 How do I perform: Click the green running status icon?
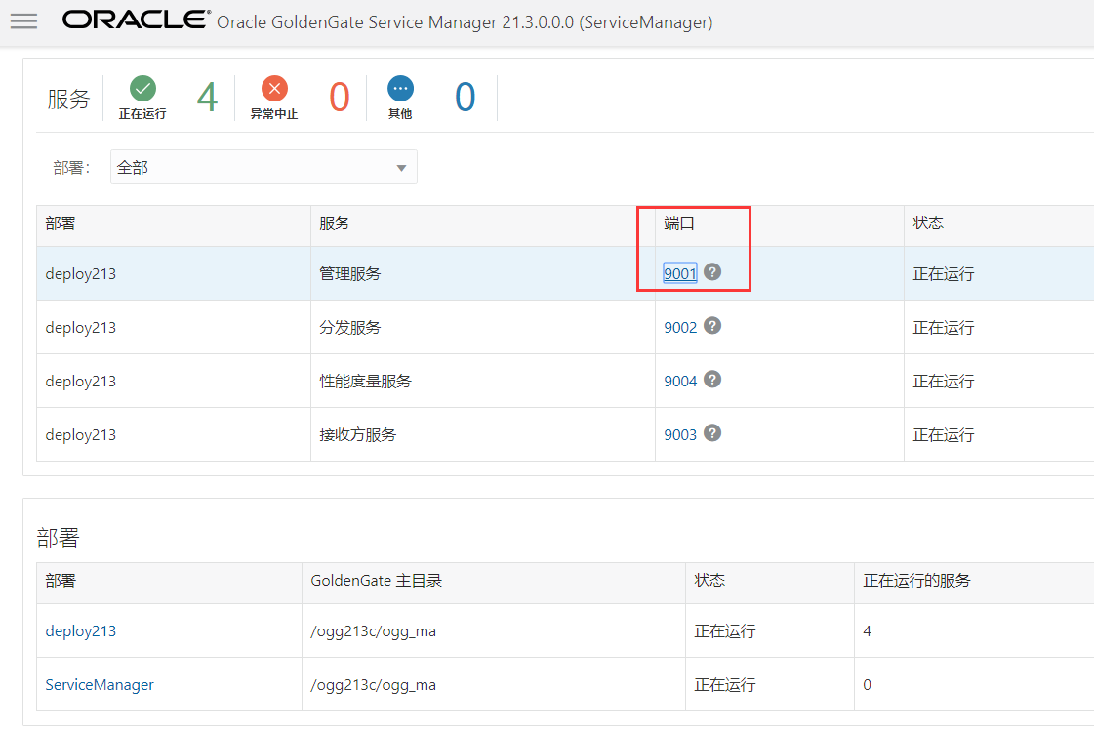coord(142,89)
